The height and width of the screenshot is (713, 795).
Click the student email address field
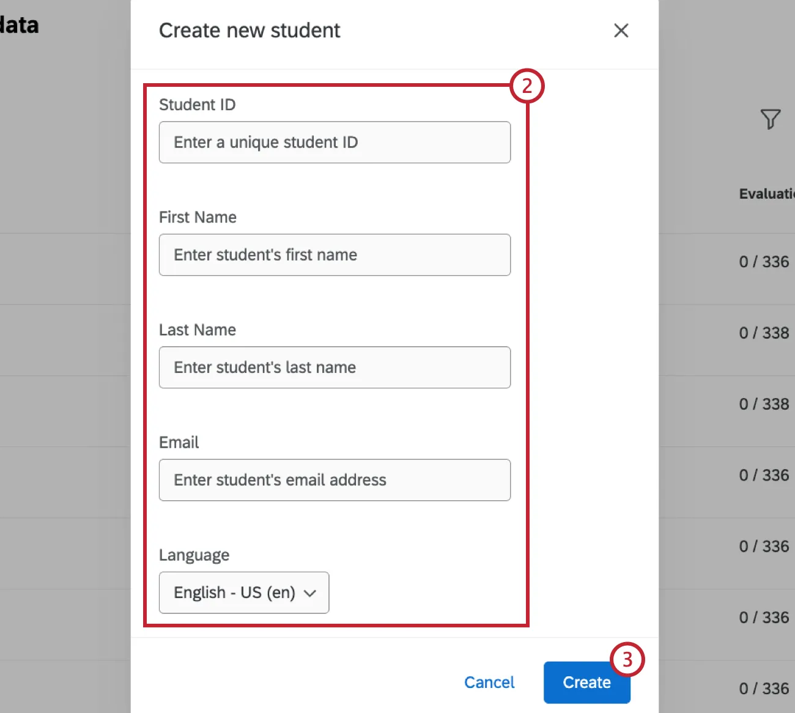[x=335, y=480]
